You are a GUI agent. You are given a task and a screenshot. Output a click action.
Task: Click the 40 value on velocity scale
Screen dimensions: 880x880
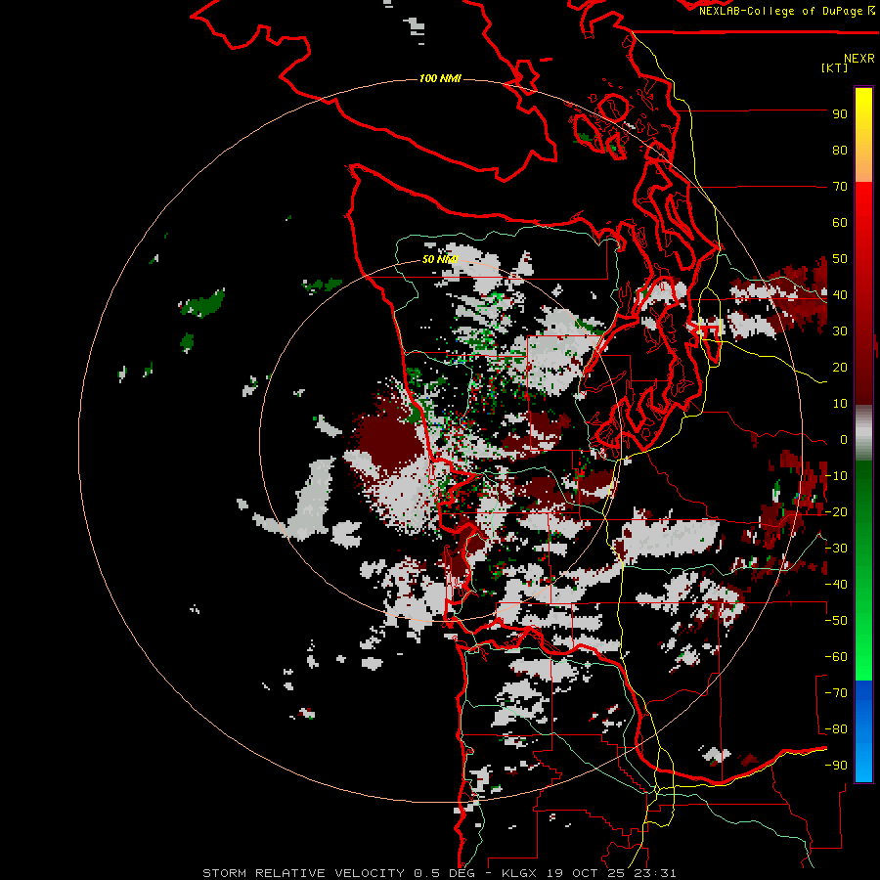pyautogui.click(x=840, y=295)
